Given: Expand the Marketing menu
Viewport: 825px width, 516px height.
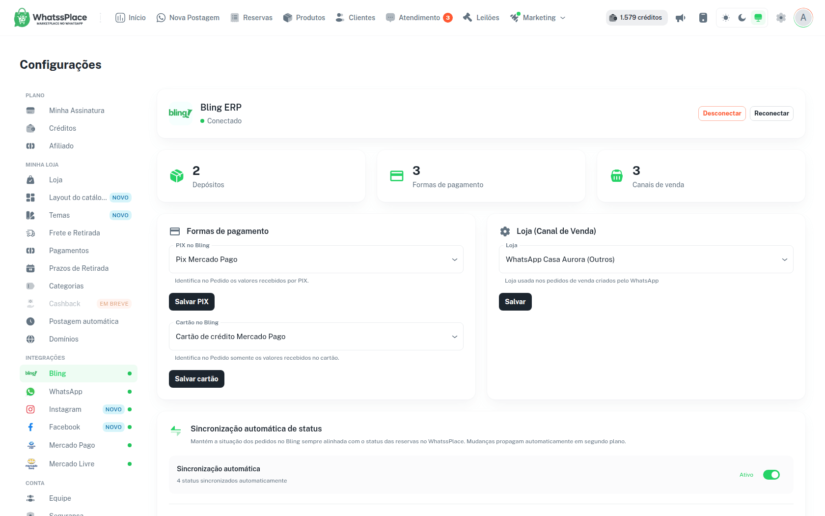Looking at the screenshot, I should pos(538,18).
